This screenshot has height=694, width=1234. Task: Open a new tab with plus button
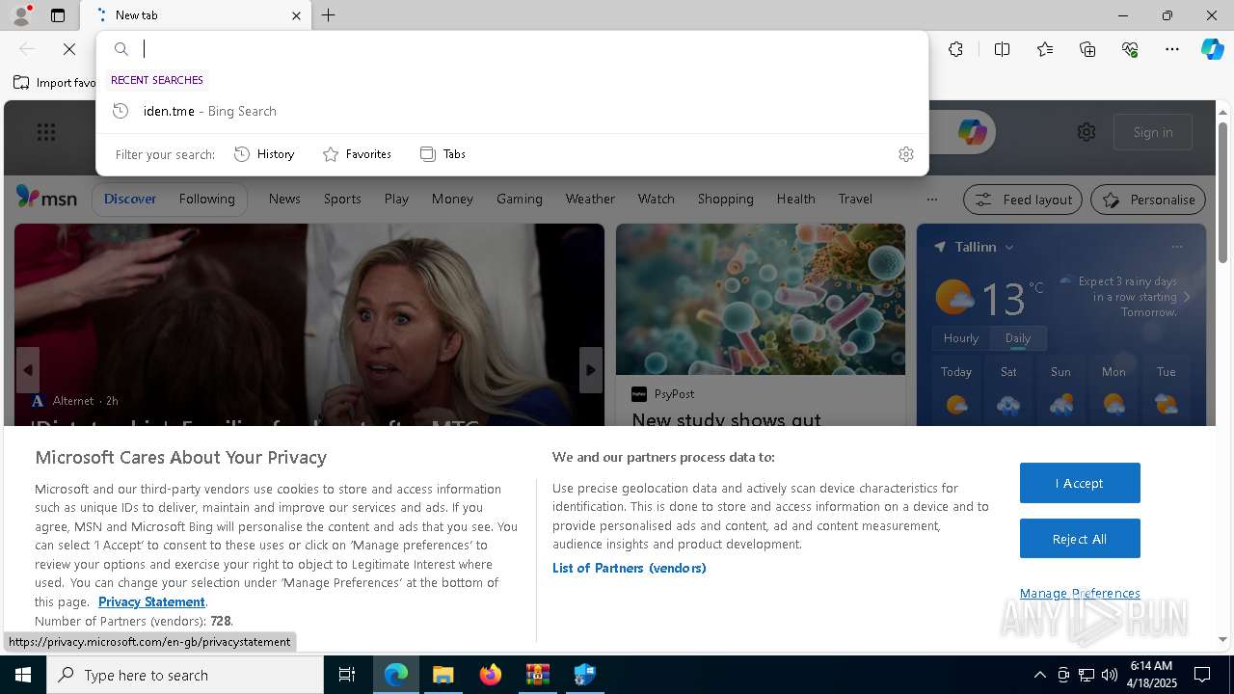pyautogui.click(x=329, y=15)
